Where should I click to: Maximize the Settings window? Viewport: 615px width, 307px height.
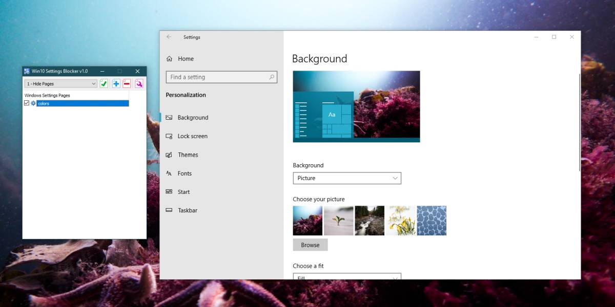554,37
